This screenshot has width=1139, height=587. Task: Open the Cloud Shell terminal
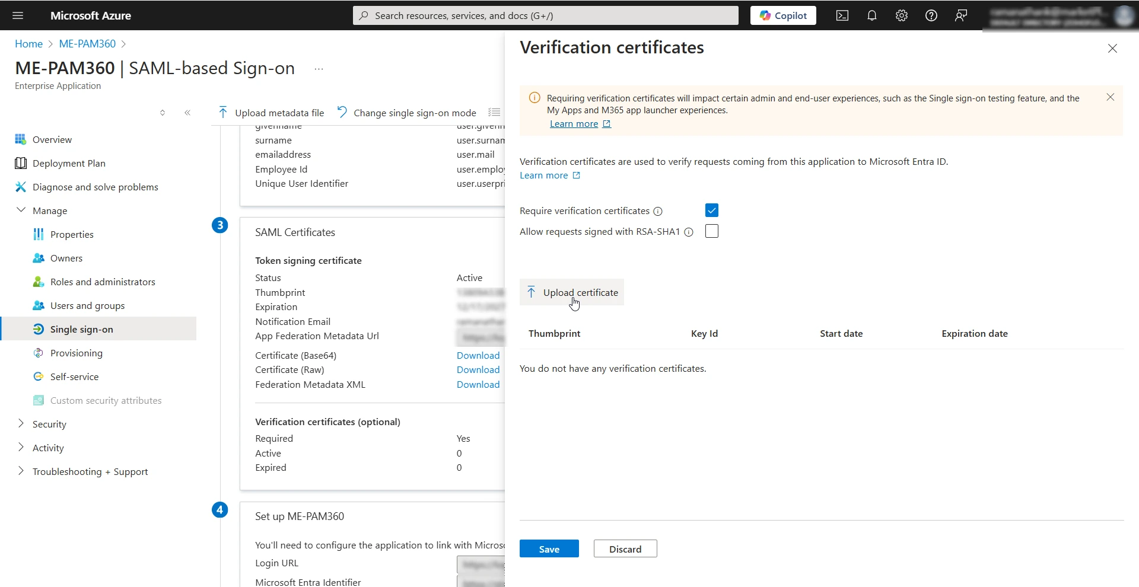point(842,15)
